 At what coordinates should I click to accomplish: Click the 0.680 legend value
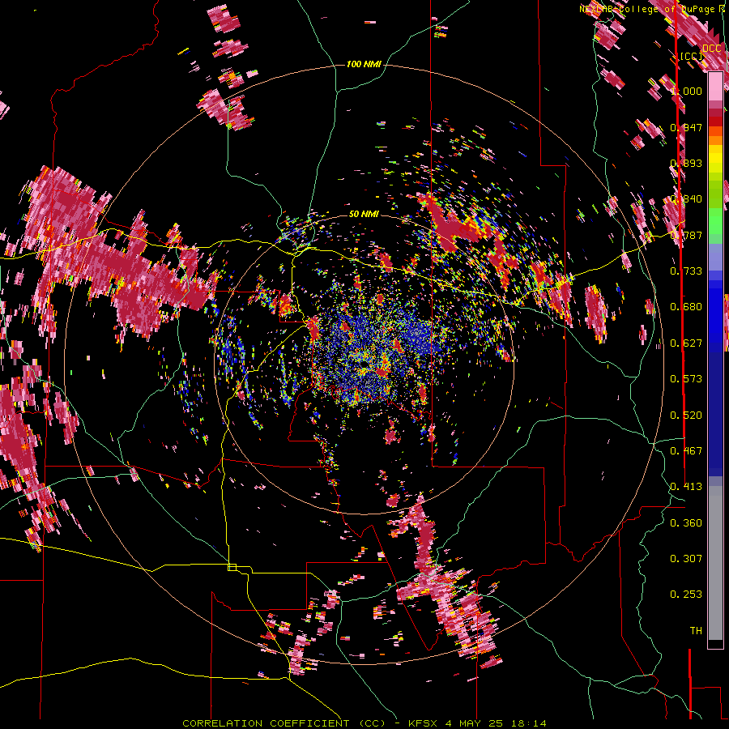(x=686, y=307)
